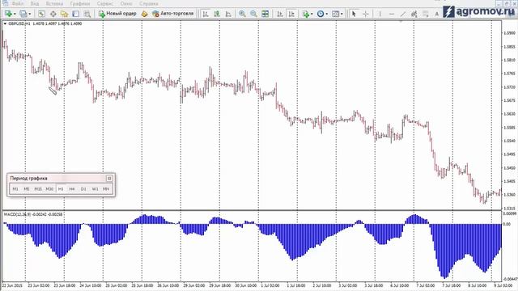Set chart period to H4

[x=72, y=188]
